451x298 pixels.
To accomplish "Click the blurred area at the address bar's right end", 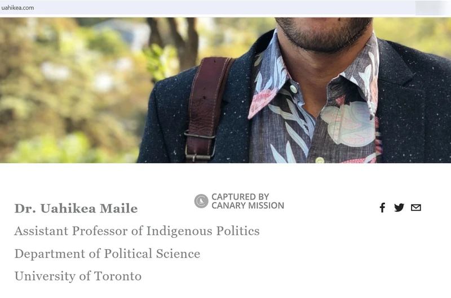I will tap(431, 8).
